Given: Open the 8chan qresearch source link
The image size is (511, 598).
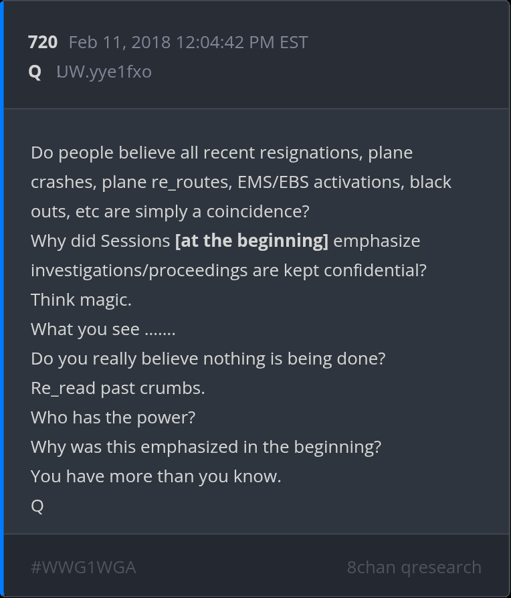Looking at the screenshot, I should [413, 567].
